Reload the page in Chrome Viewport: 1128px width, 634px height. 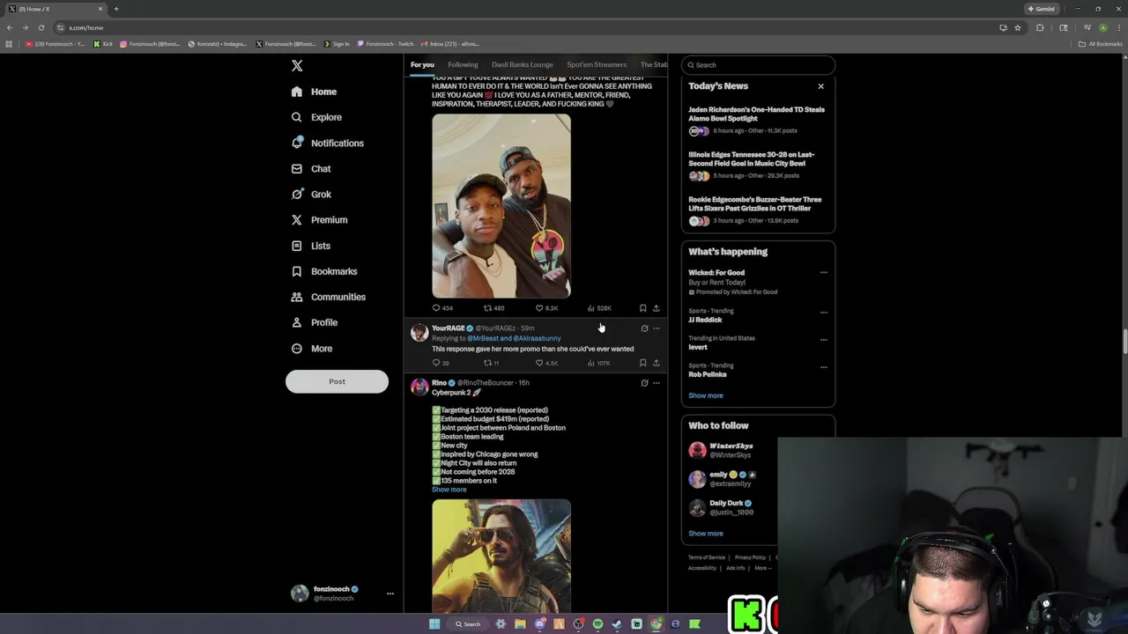(41, 27)
